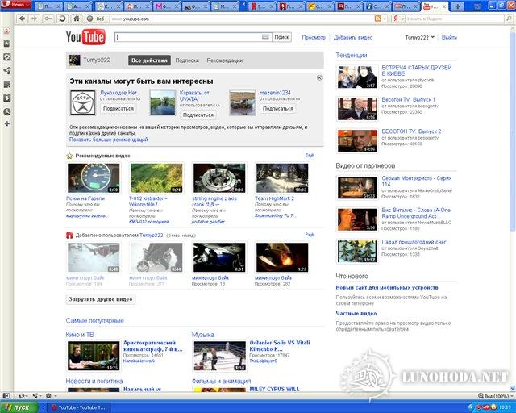Click the browser home button

(77, 18)
